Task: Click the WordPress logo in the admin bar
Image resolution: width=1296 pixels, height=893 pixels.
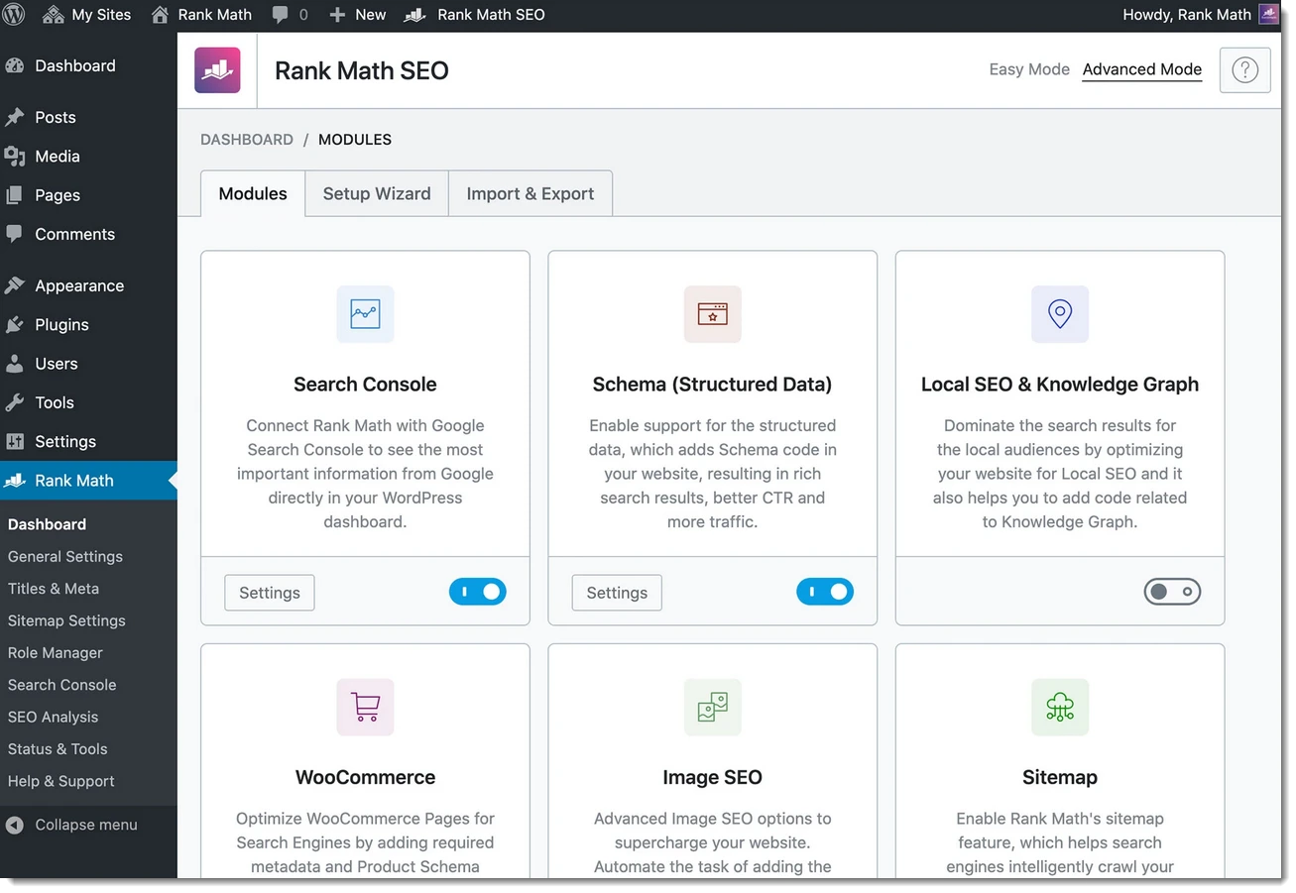Action: (15, 15)
